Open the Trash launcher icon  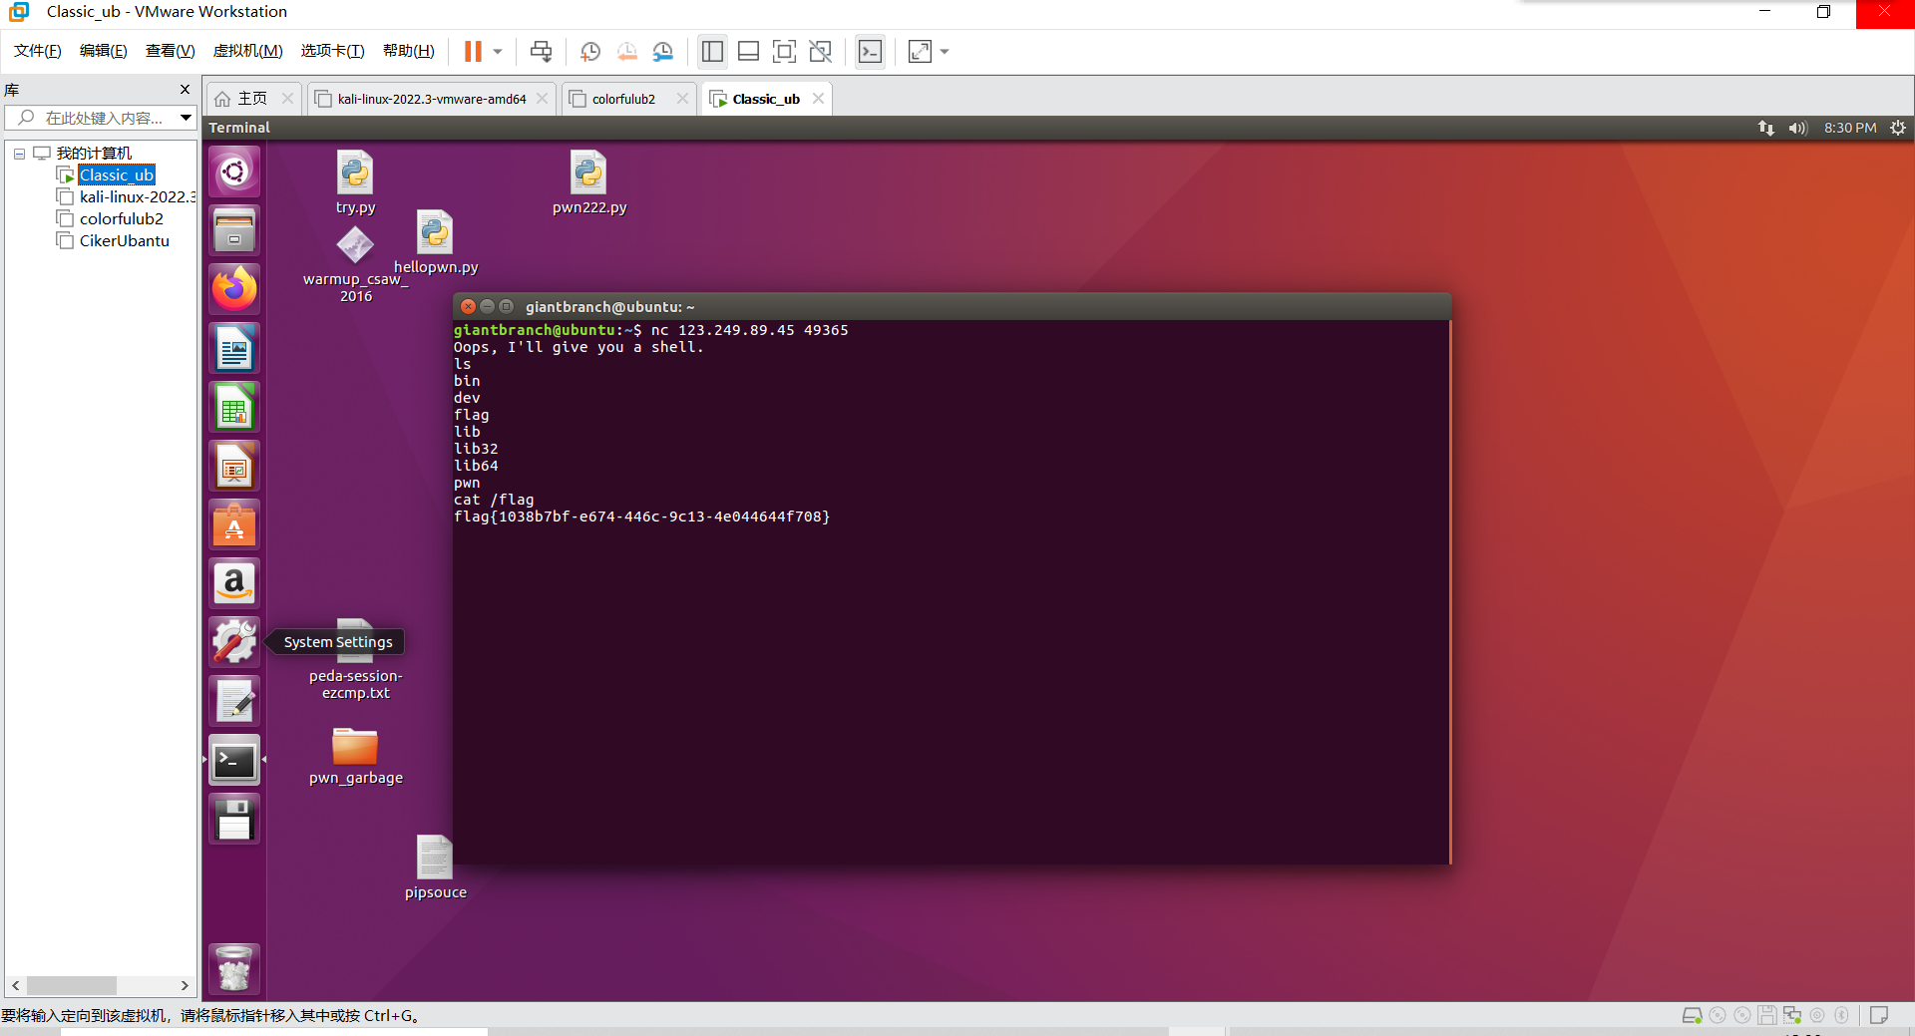234,969
